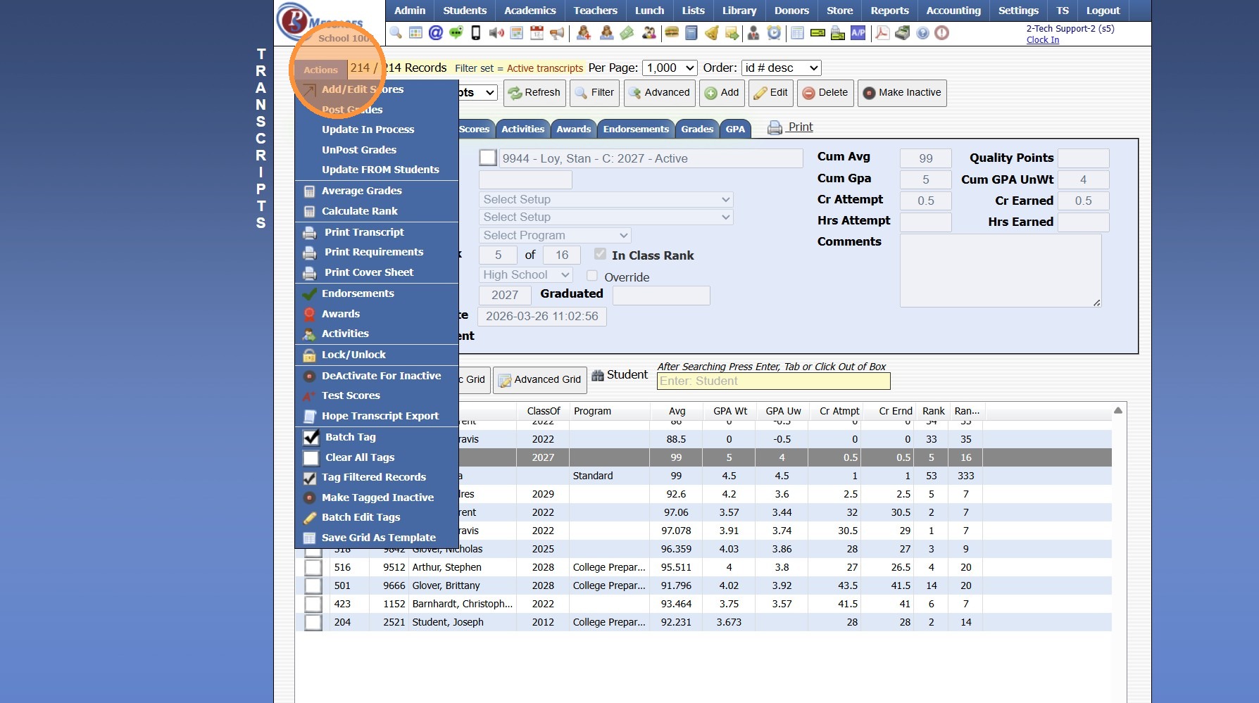Open the Select Program dropdown
The width and height of the screenshot is (1259, 703).
click(555, 235)
